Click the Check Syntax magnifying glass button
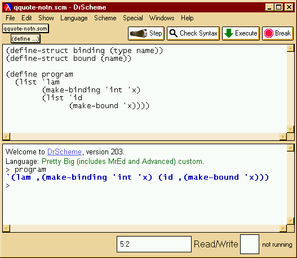297x258 pixels. pyautogui.click(x=193, y=33)
